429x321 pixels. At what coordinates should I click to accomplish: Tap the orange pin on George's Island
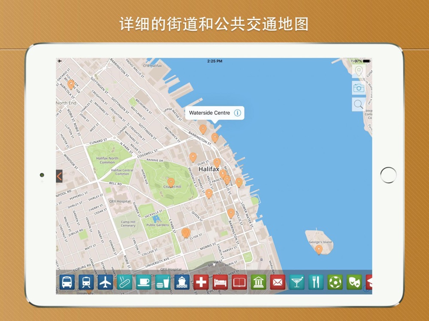[x=319, y=250]
